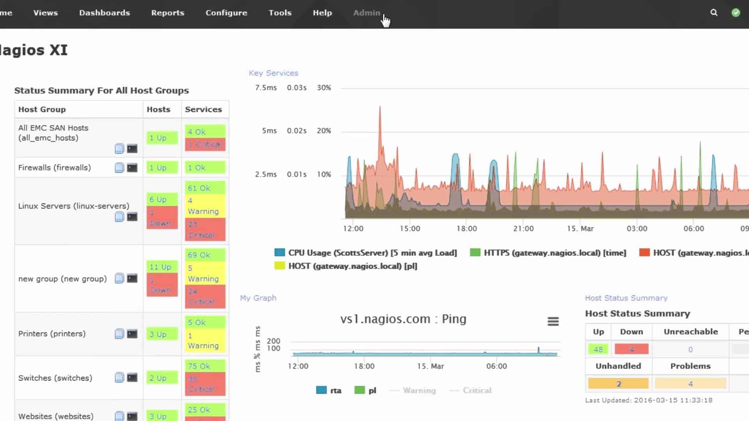Viewport: 749px width, 421px height.
Task: Toggle CPU Usage (ScottsServer) legend series
Action: pyautogui.click(x=366, y=253)
